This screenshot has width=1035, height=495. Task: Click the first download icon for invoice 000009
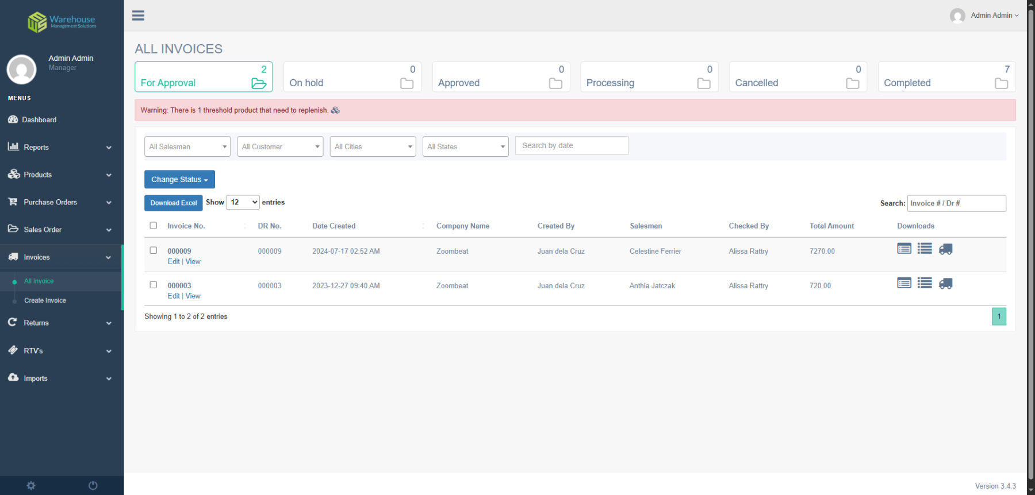[904, 249]
